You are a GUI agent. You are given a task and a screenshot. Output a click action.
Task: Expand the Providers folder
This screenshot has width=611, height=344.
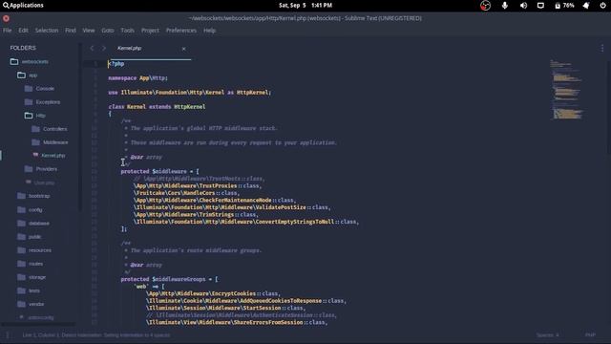[x=47, y=169]
